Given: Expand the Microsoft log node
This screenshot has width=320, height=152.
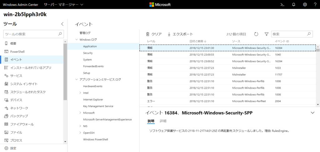Looking at the screenshot, I should click(x=80, y=113).
